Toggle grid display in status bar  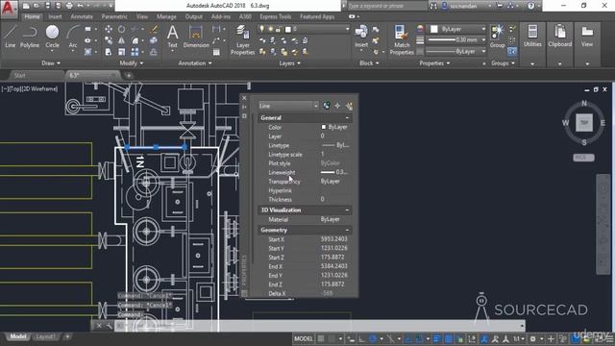pyautogui.click(x=321, y=338)
